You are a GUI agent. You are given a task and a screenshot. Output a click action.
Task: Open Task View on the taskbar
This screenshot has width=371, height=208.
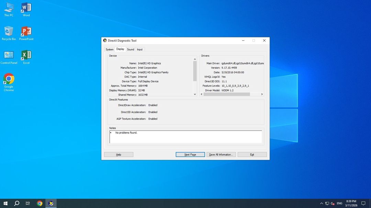pyautogui.click(x=28, y=203)
